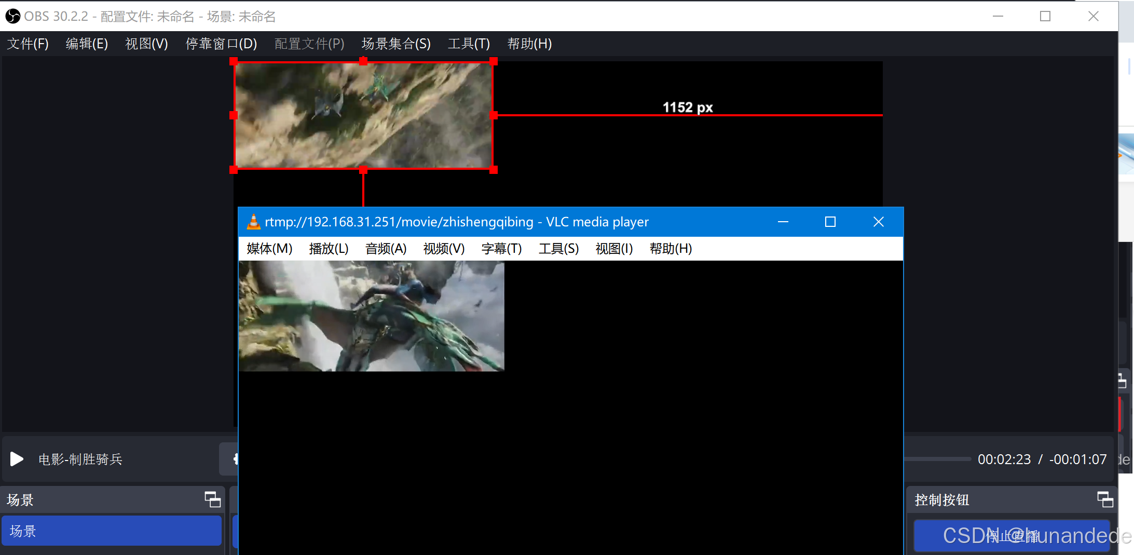Minimize the OBS window
Screen dimensions: 1134x555
point(998,16)
